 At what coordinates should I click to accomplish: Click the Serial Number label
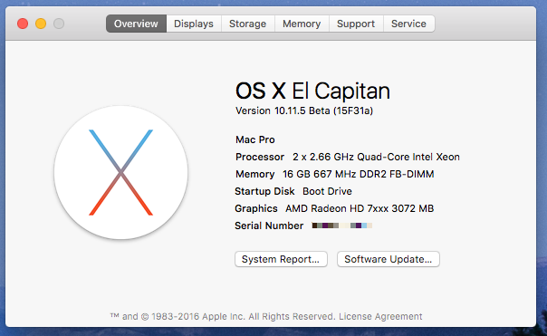point(269,226)
